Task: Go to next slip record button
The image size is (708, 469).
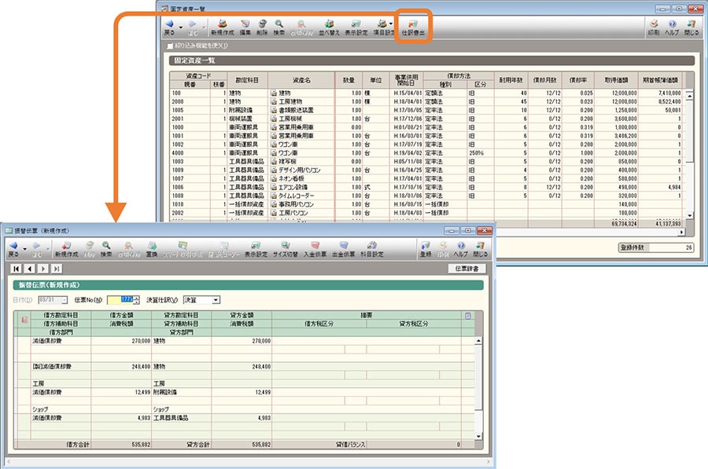Action: coord(43,269)
